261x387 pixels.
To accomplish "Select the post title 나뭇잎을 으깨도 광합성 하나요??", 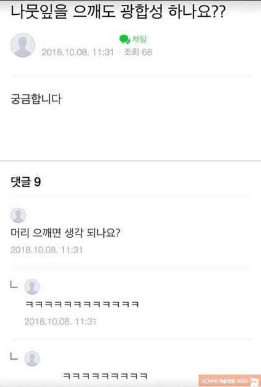I will click(x=118, y=12).
